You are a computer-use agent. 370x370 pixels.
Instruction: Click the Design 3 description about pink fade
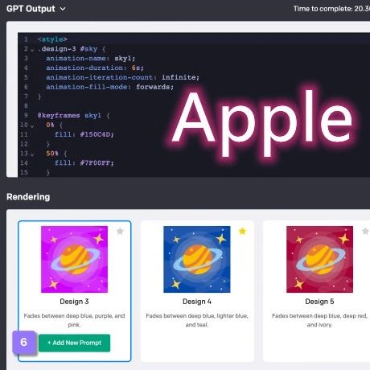[x=74, y=320]
